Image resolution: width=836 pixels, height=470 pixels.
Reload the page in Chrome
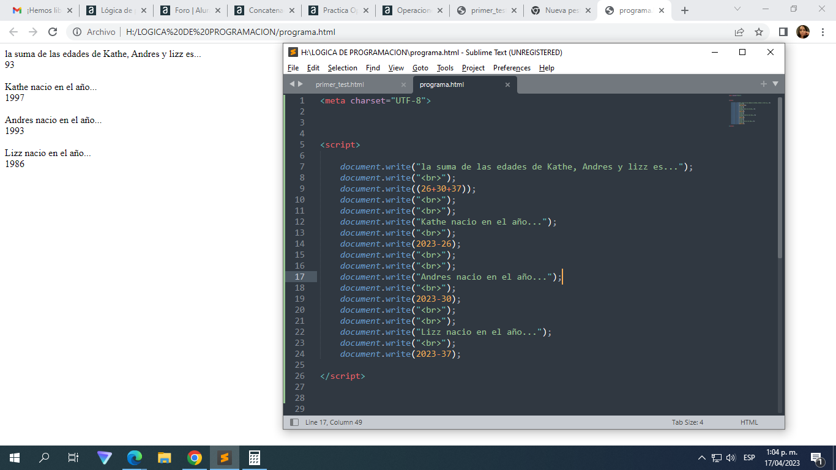coord(53,32)
